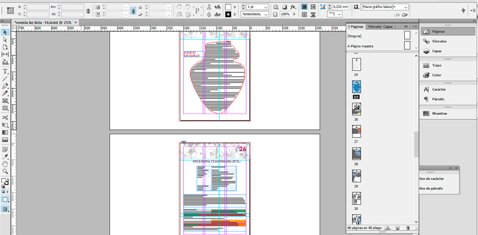Screen dimensions: 478x235
Task: Switch to the Vínculos tab
Action: pyautogui.click(x=373, y=26)
